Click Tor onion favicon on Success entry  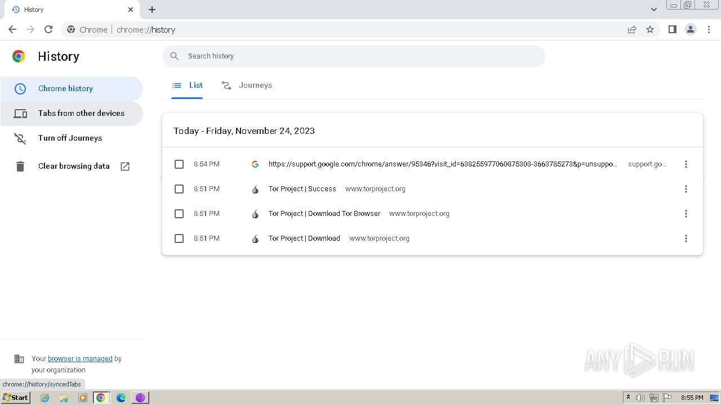[x=255, y=189]
